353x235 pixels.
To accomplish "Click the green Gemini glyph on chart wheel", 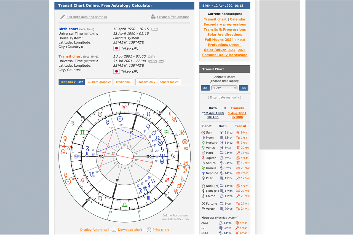I will (x=82, y=132).
